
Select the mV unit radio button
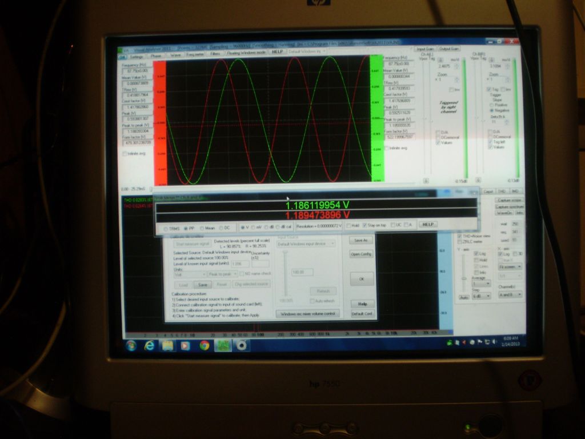click(x=253, y=228)
